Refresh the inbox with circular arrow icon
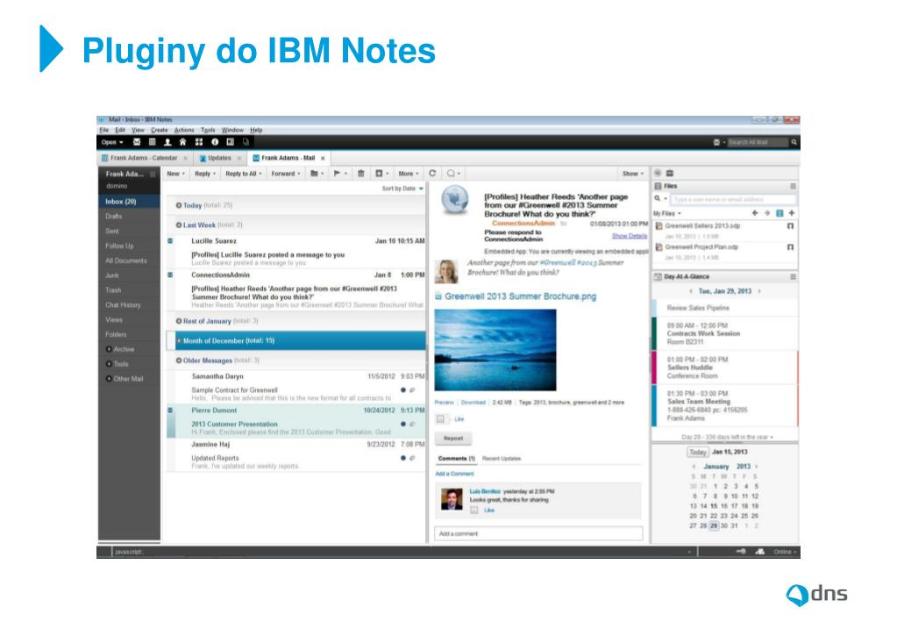The height and width of the screenshot is (621, 897). (432, 174)
